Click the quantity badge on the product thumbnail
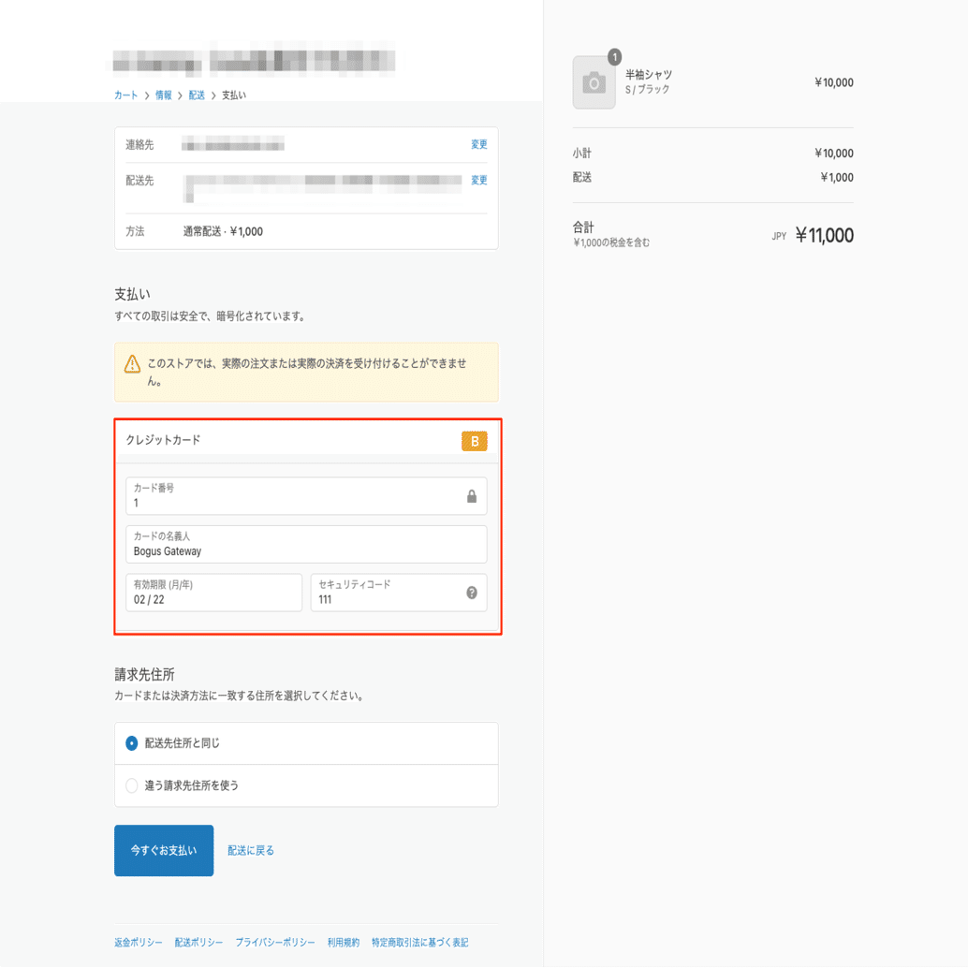The width and height of the screenshot is (968, 968). (x=613, y=56)
